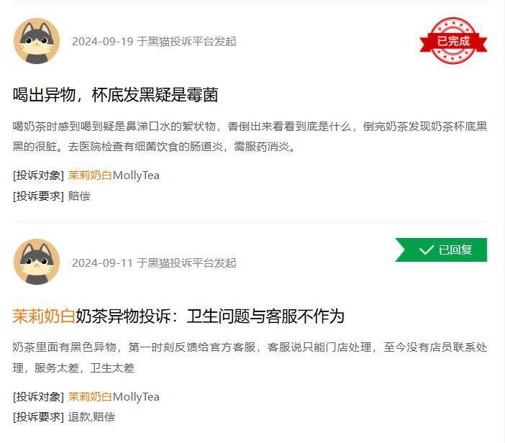
Task: Click the [投诉对象] label in second complaint
Action: point(38,397)
